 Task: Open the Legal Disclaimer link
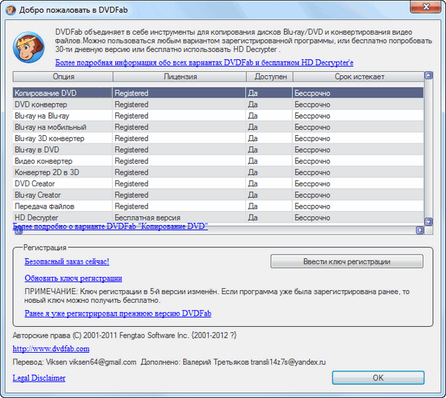click(x=39, y=378)
